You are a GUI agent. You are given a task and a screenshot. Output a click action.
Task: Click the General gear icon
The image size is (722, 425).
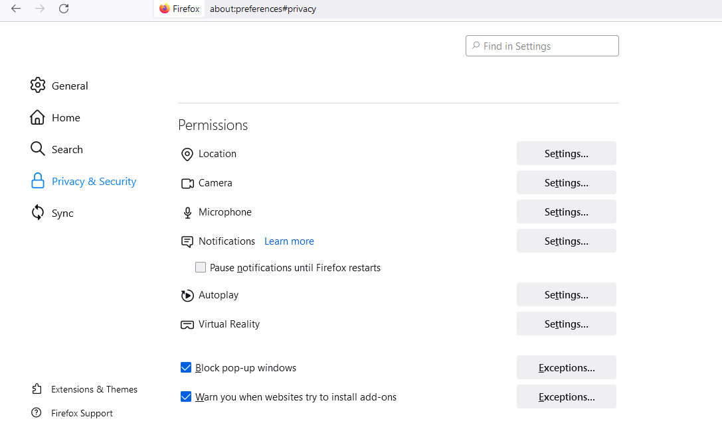click(38, 86)
